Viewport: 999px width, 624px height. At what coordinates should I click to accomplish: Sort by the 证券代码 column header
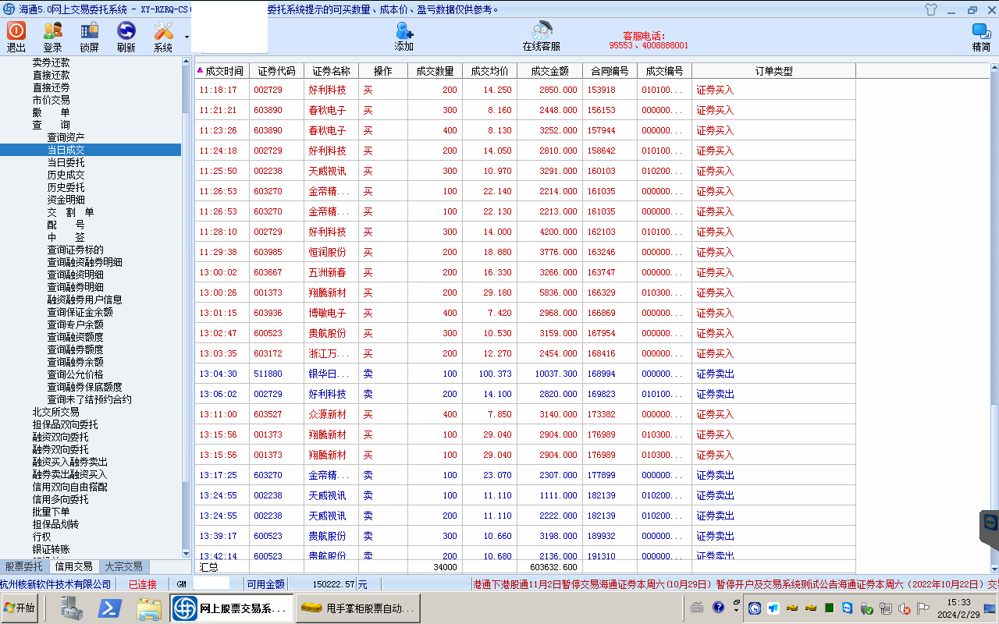[276, 71]
